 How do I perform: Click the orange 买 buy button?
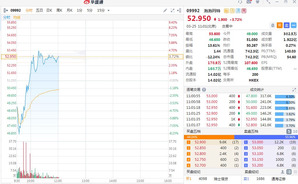coord(279,25)
